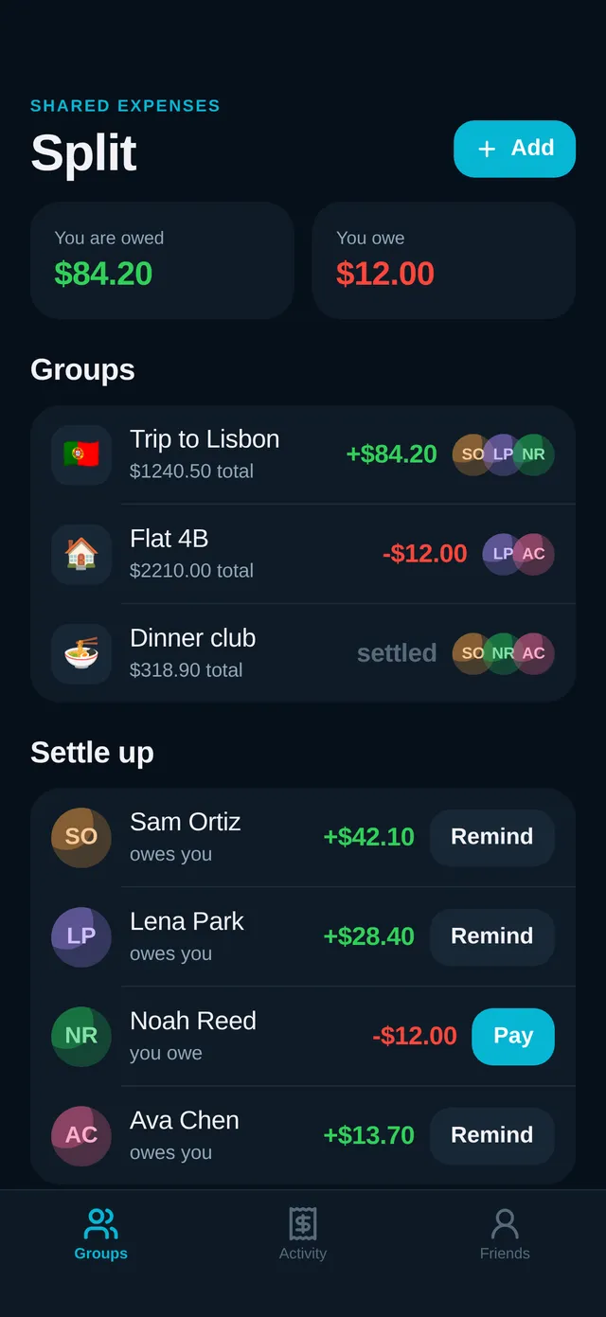The height and width of the screenshot is (1317, 606).
Task: Open the Trip to Lisbon group
Action: 303,454
